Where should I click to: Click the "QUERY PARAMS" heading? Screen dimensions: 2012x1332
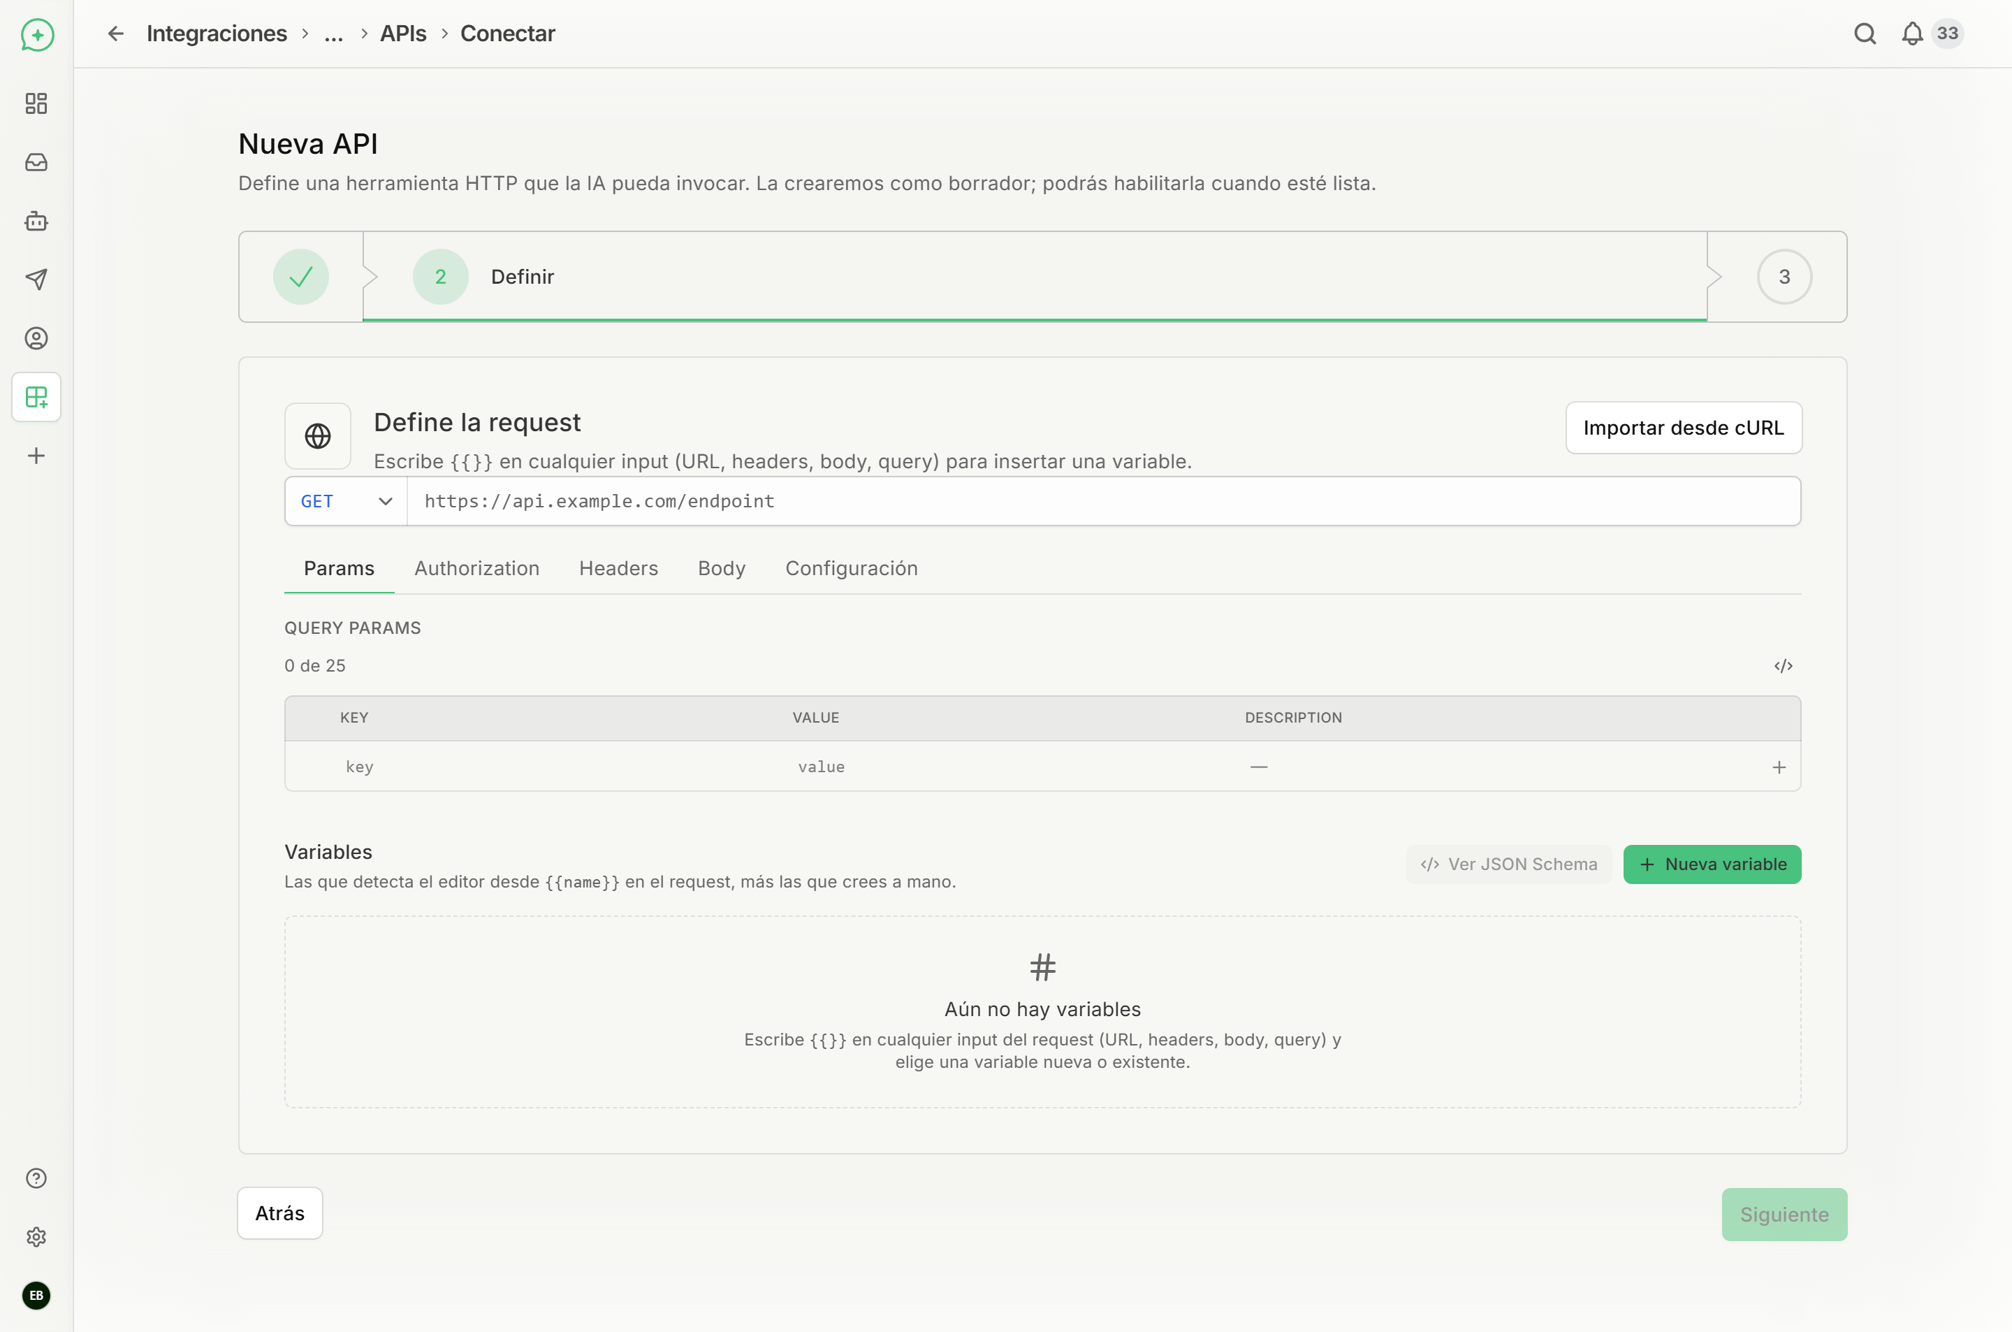click(352, 628)
